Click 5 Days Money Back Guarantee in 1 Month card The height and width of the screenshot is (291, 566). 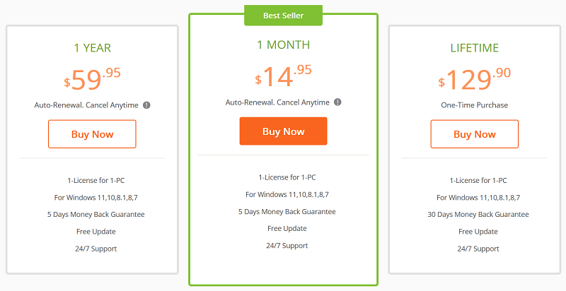[x=287, y=211]
